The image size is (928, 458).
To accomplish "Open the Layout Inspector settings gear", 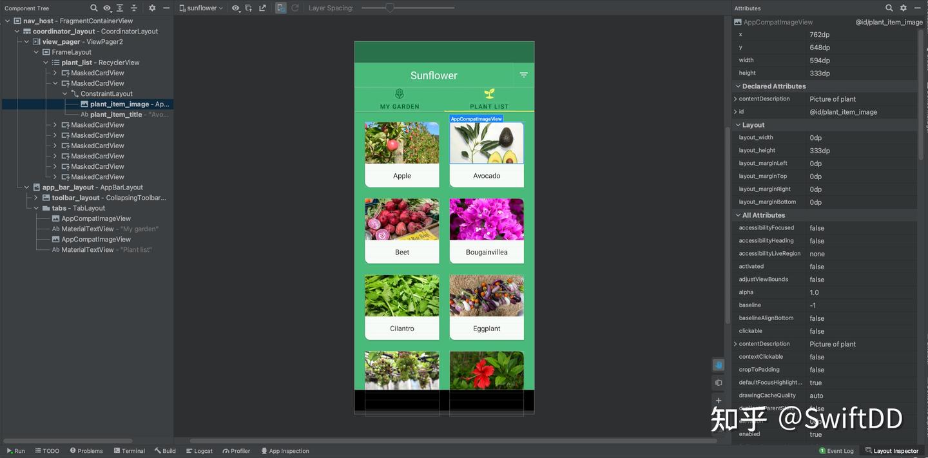I will (904, 8).
